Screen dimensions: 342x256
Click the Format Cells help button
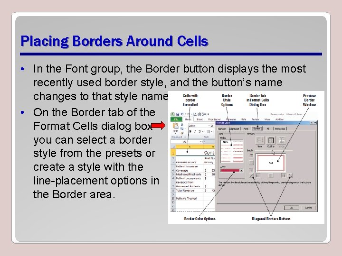[x=312, y=123]
